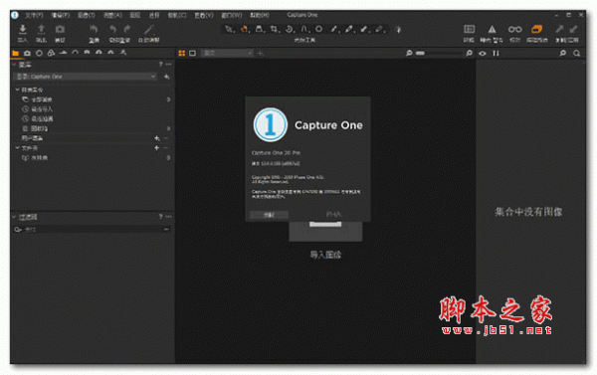Viewport: 597px width, 375px height.
Task: Collapse the Library panel header chevron
Action: 14,65
